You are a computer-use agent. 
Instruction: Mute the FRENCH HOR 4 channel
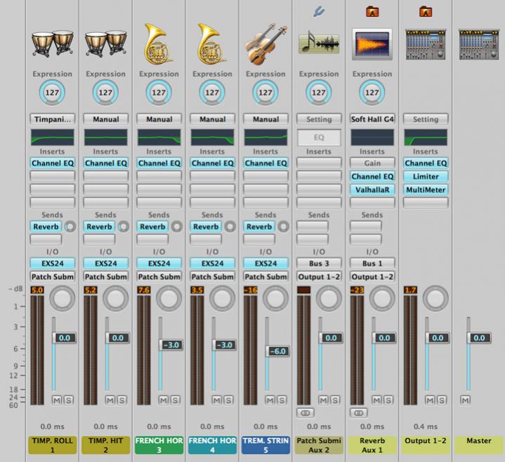[x=217, y=400]
